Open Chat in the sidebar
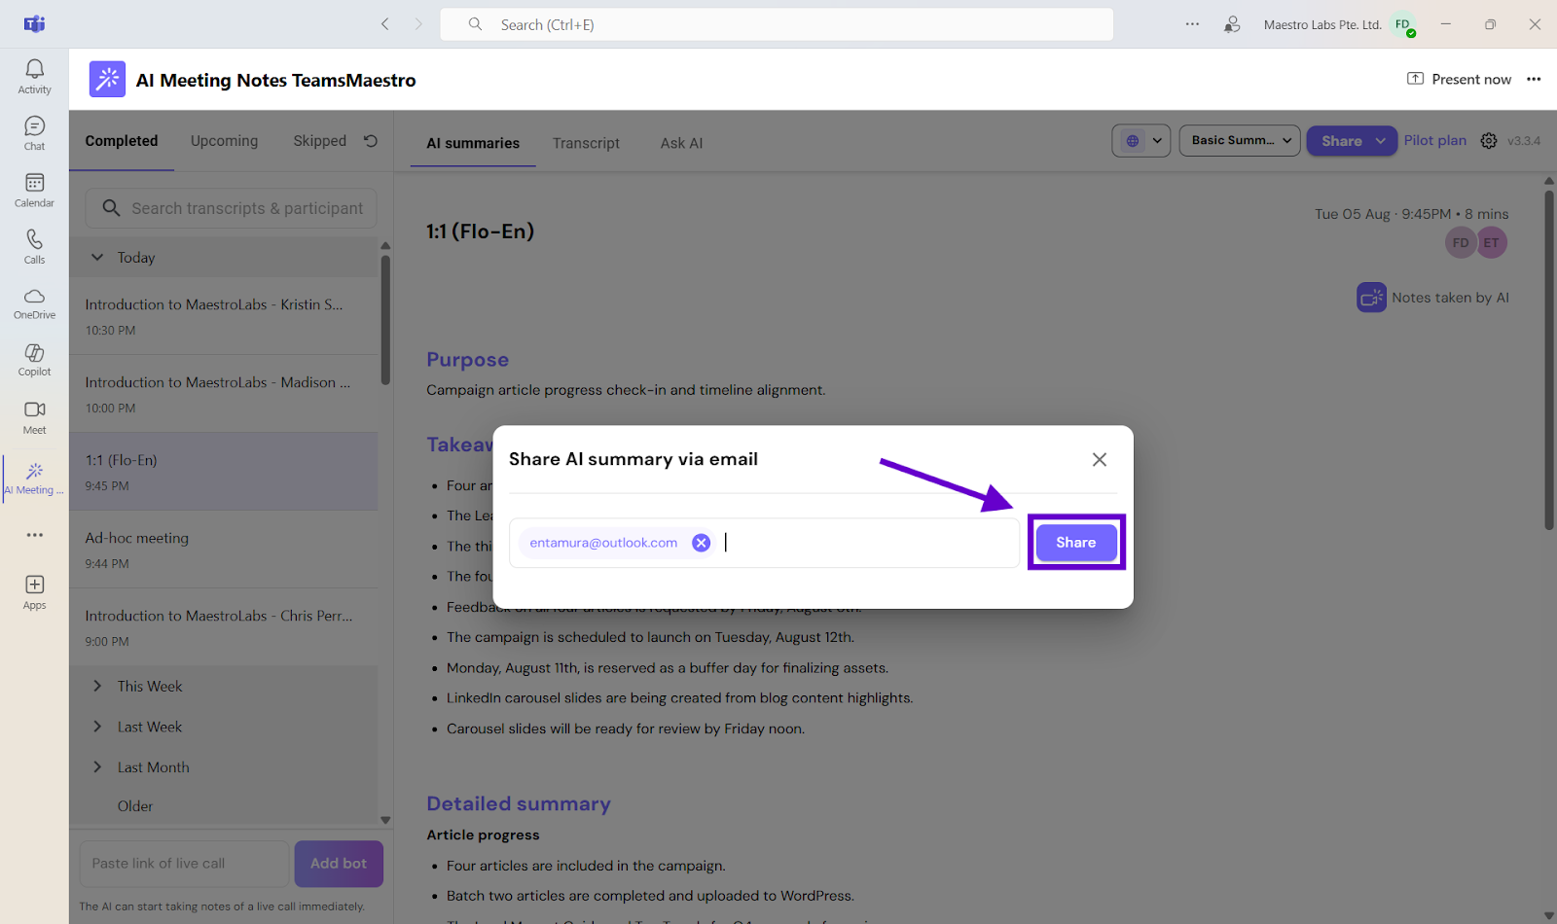 pyautogui.click(x=34, y=133)
